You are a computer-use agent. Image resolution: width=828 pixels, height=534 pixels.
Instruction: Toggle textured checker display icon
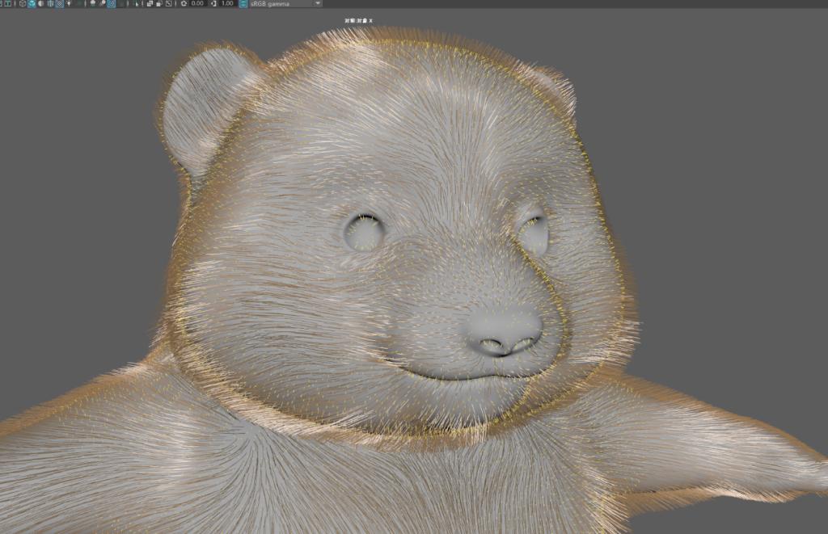tap(60, 4)
